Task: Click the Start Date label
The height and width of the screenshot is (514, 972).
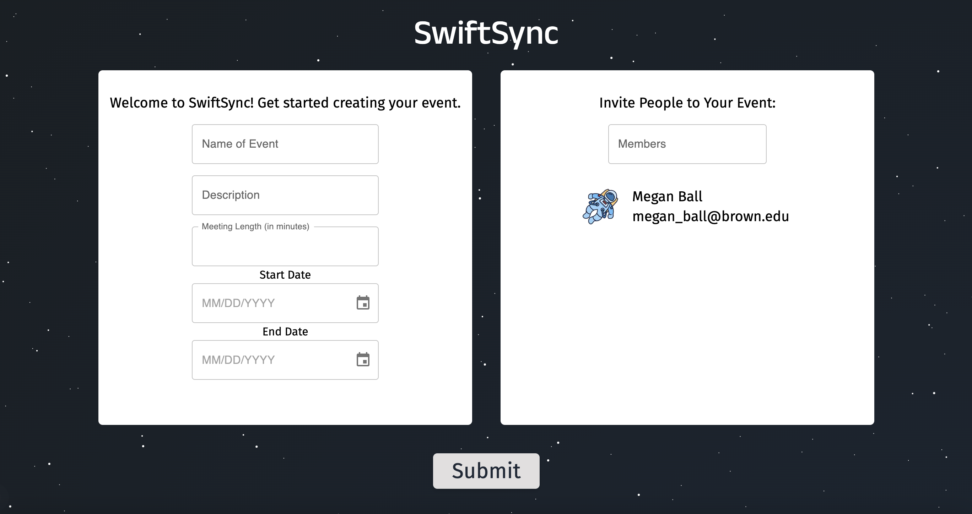Action: (285, 275)
